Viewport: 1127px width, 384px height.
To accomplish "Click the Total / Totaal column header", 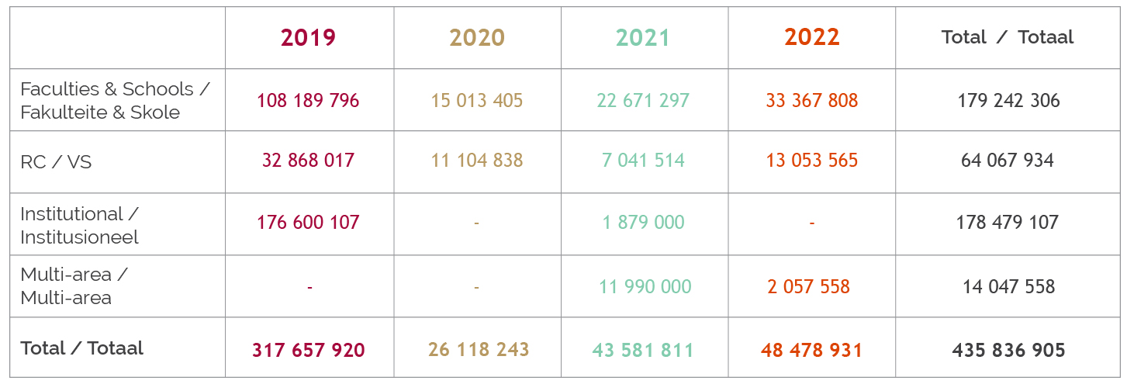I will (1008, 37).
